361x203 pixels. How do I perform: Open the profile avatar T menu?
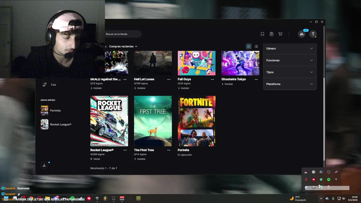pyautogui.click(x=313, y=34)
